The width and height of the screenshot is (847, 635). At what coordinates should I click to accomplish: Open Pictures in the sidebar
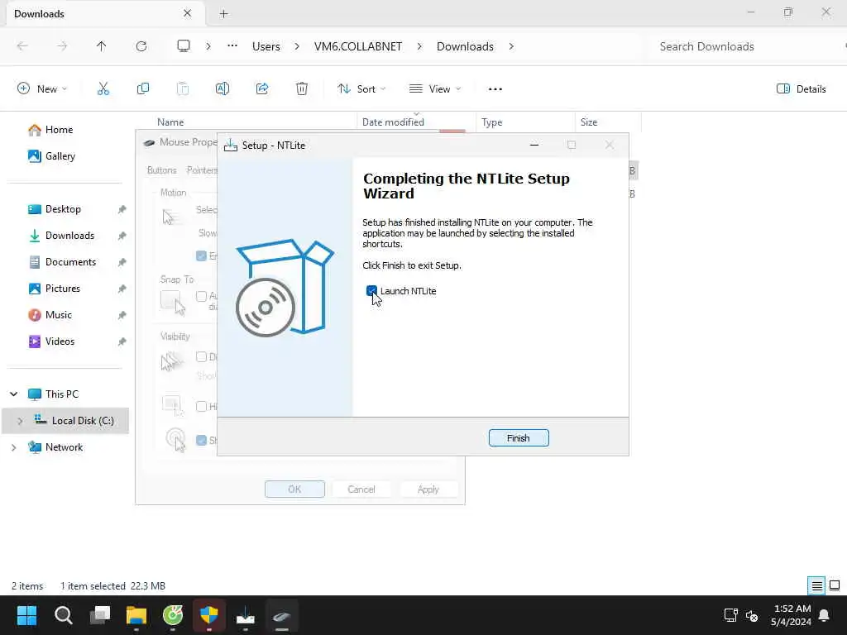pos(63,289)
